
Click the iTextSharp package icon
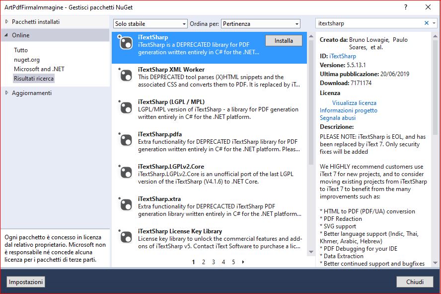coord(125,42)
